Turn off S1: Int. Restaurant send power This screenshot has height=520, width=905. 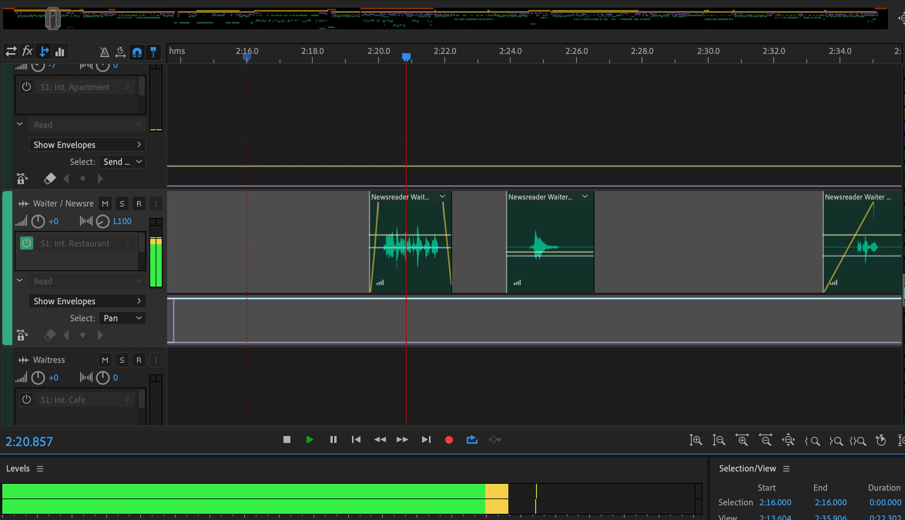click(27, 243)
